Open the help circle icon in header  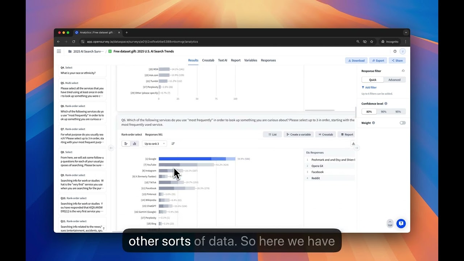tap(395, 51)
